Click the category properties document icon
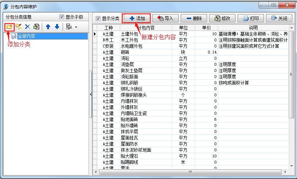The image size is (297, 179). (36, 27)
